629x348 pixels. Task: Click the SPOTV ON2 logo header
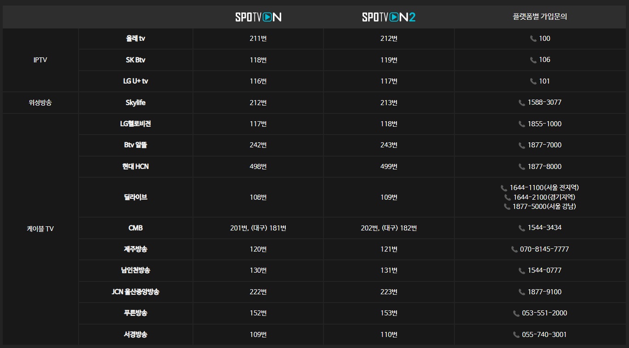tap(389, 17)
